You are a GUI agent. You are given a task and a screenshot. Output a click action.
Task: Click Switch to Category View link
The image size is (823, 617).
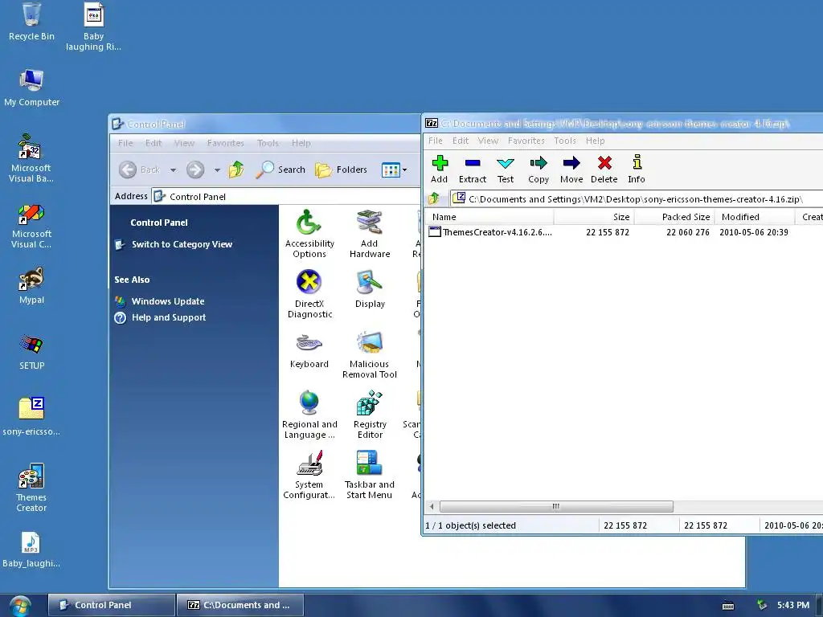tap(182, 244)
